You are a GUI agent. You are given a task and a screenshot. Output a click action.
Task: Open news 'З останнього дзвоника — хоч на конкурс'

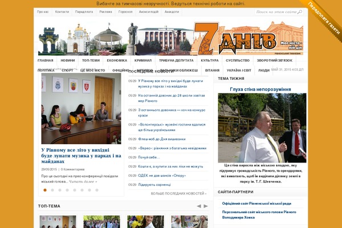click(172, 113)
